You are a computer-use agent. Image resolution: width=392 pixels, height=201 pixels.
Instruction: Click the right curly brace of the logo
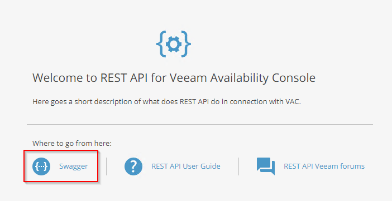187,44
